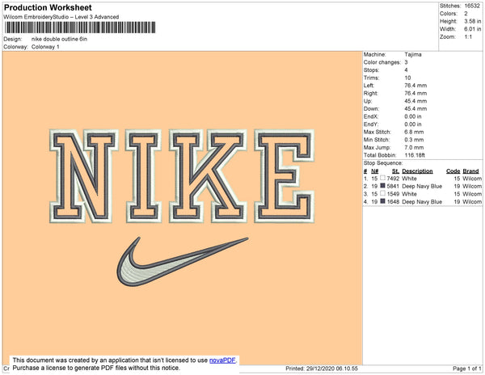The width and height of the screenshot is (485, 375).
Task: Select the printed date '29/12/2020 06.10.55'
Action: [332, 369]
